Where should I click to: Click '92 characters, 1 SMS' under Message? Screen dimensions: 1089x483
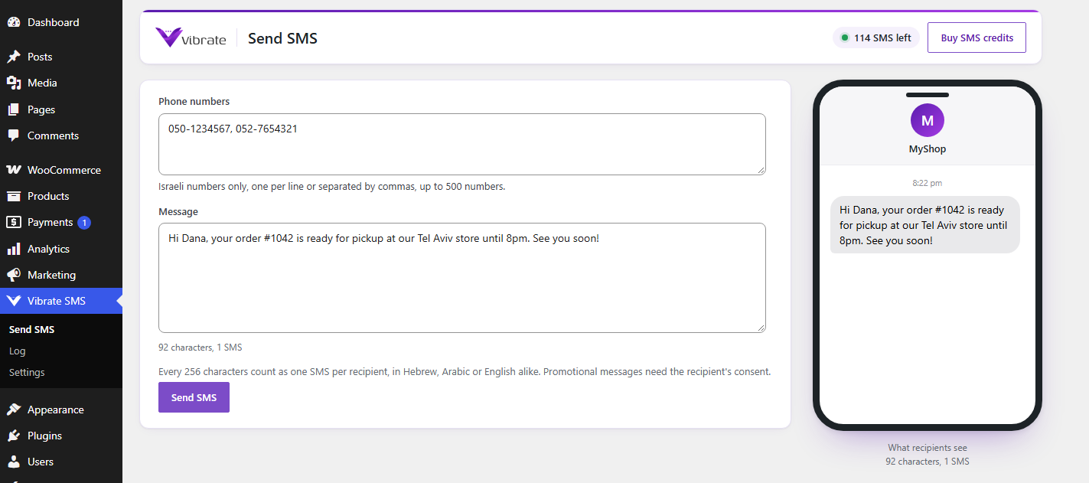tap(200, 348)
